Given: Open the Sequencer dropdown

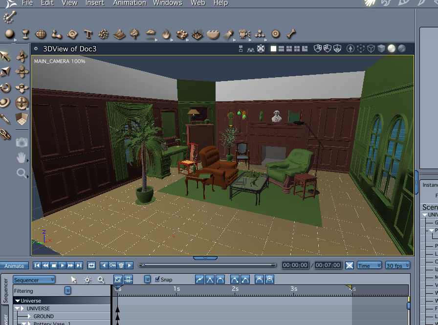Looking at the screenshot, I should point(34,280).
